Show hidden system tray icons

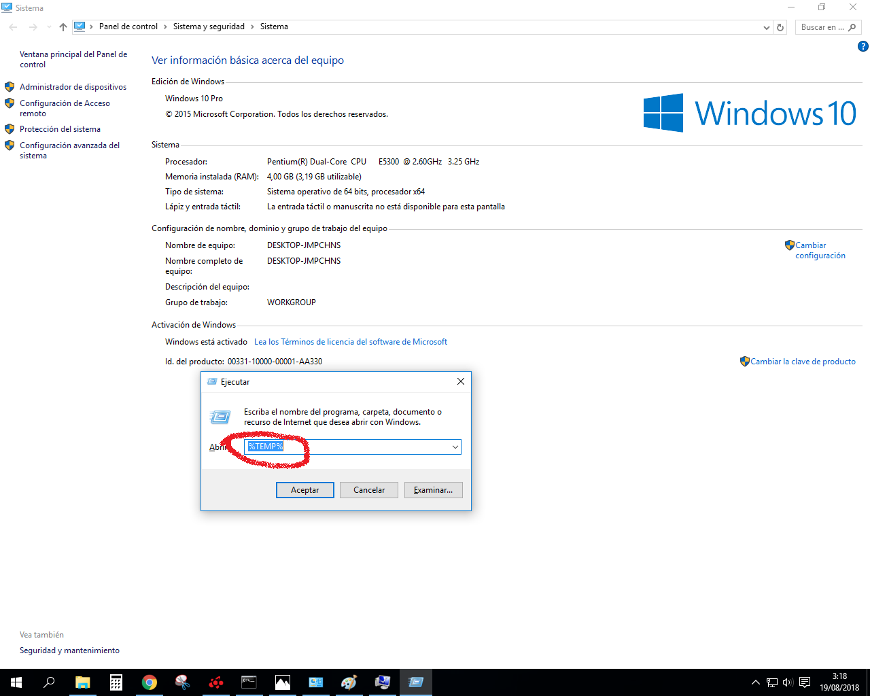click(x=755, y=682)
